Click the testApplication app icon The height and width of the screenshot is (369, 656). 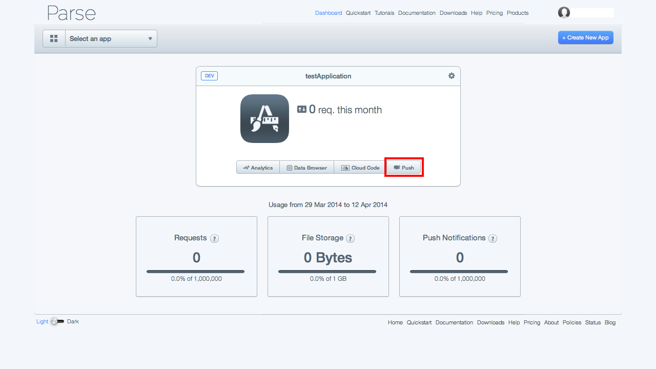[264, 118]
